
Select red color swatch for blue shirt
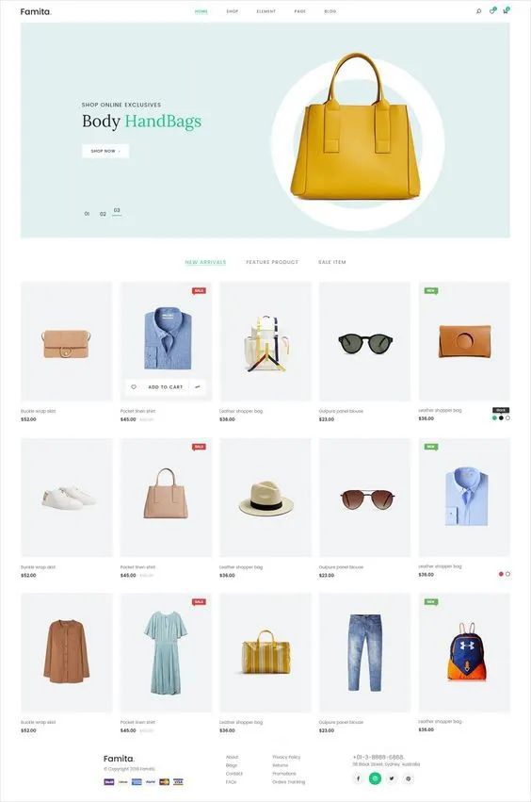point(501,574)
